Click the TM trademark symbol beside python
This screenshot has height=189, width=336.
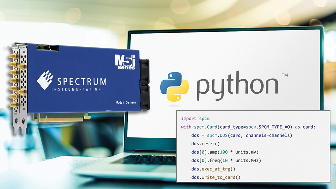(x=285, y=75)
